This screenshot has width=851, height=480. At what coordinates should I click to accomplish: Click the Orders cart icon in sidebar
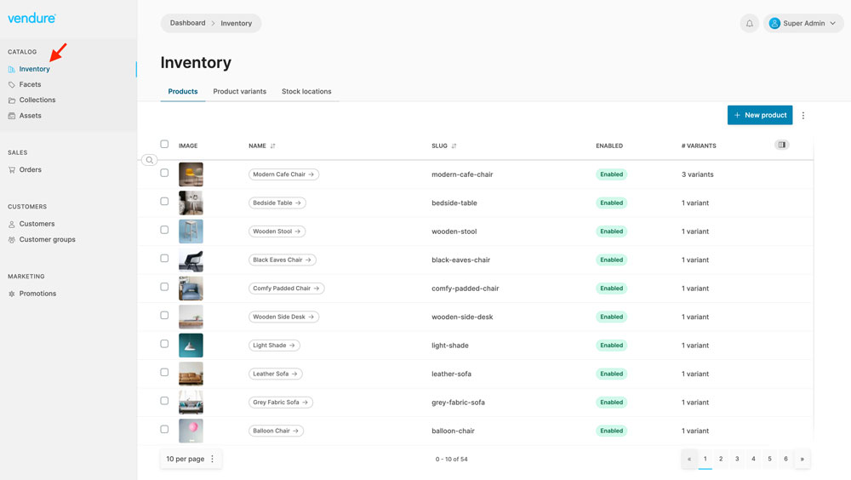12,170
